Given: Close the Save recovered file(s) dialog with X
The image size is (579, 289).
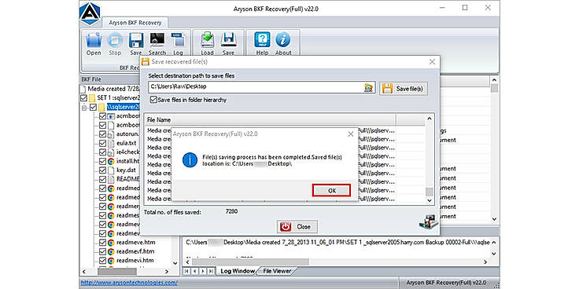Looking at the screenshot, I should click(x=432, y=62).
